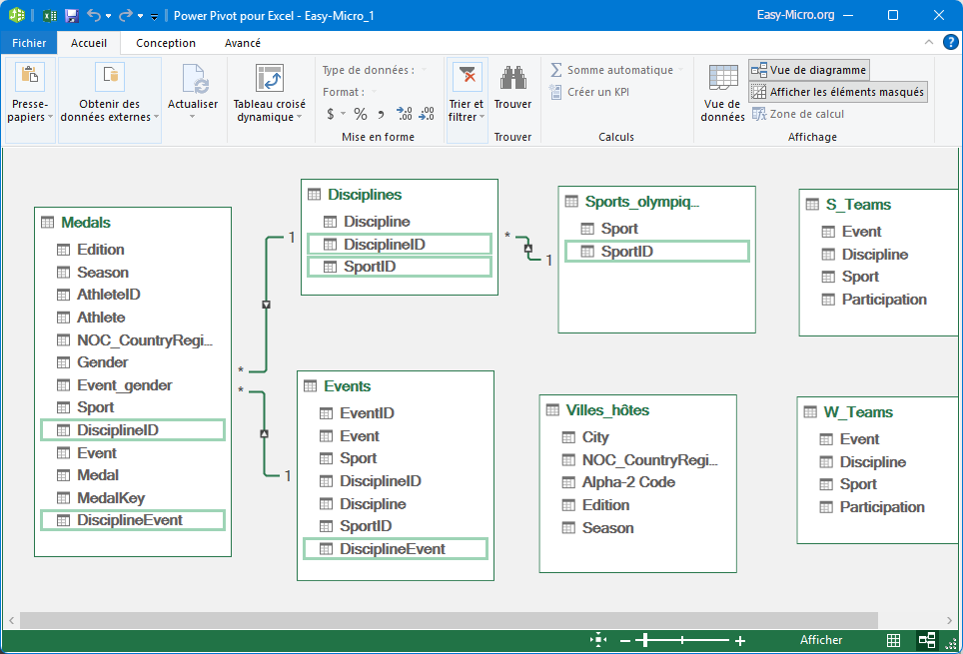
Task: Click the Save icon in title bar
Action: [x=71, y=16]
